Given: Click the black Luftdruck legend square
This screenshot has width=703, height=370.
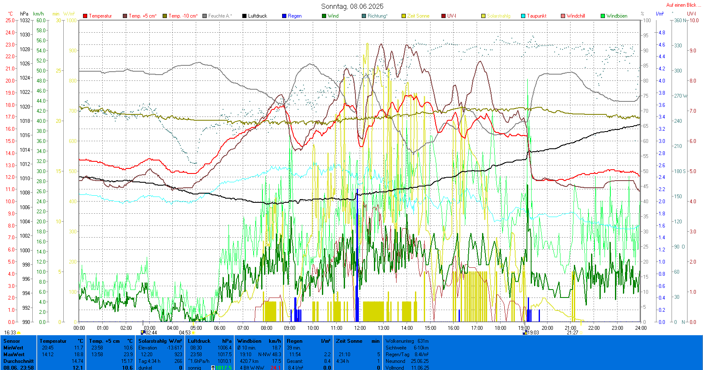Looking at the screenshot, I should point(244,16).
